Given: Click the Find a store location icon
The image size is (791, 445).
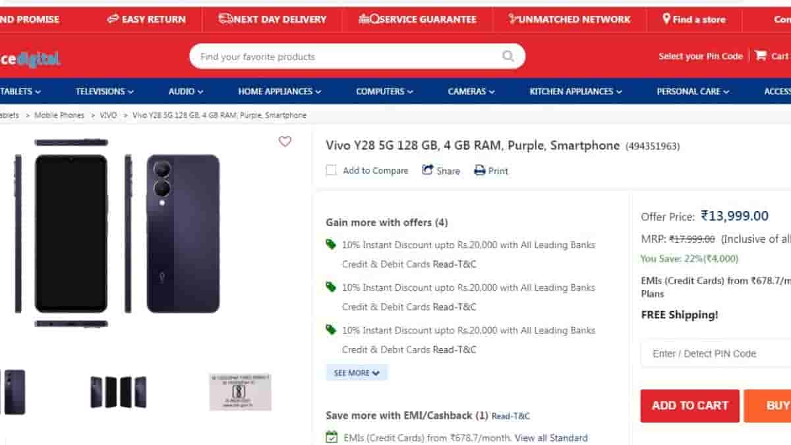Looking at the screenshot, I should (666, 19).
